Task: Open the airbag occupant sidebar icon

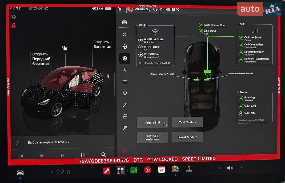Action: [x=125, y=128]
